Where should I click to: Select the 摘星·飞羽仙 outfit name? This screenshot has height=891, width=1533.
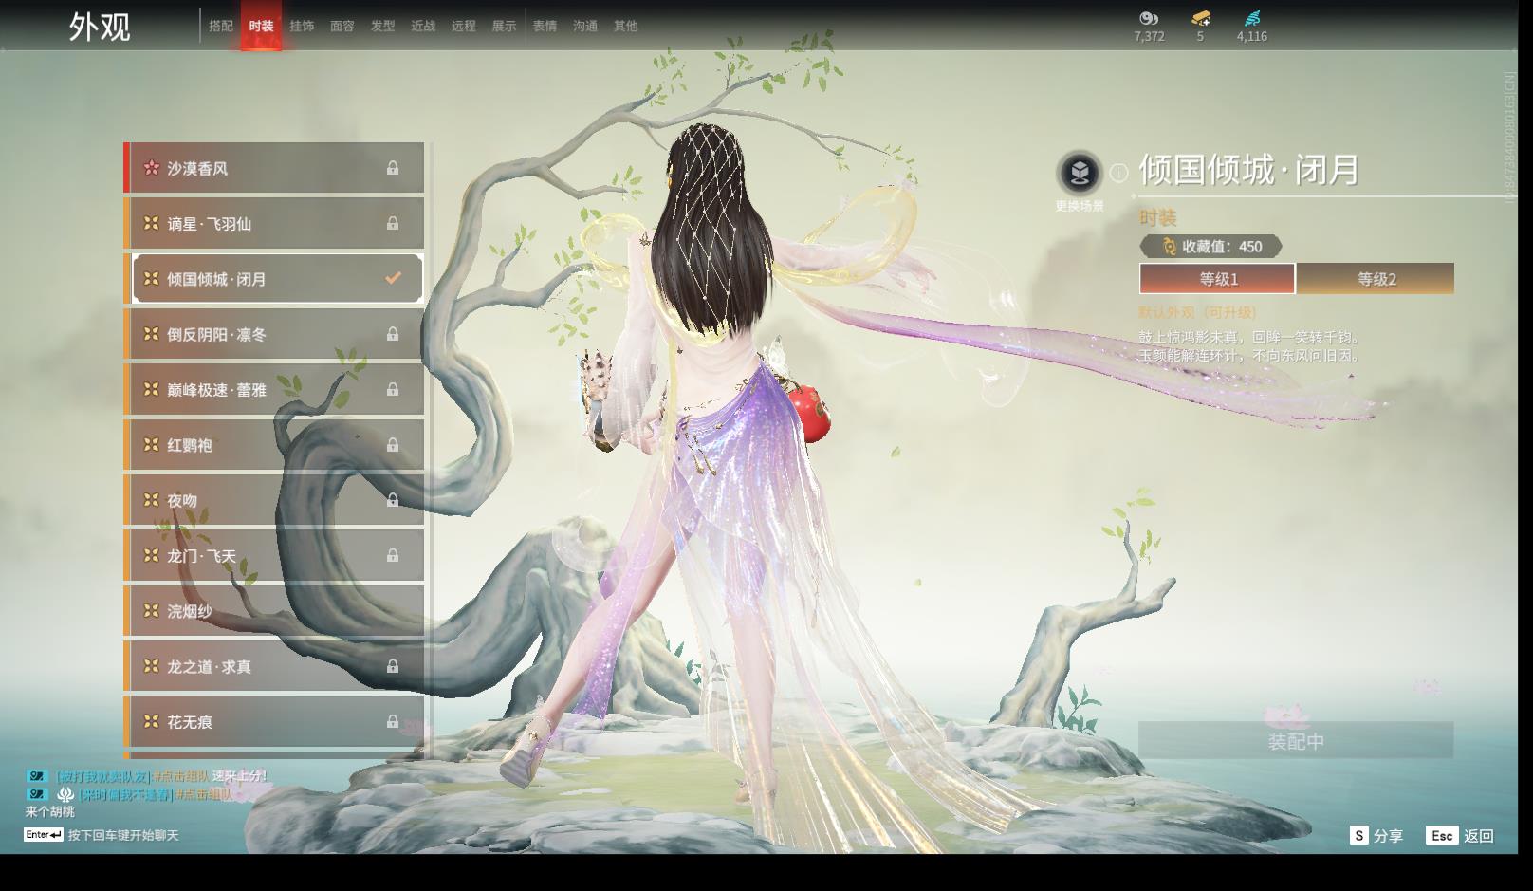pyautogui.click(x=210, y=224)
